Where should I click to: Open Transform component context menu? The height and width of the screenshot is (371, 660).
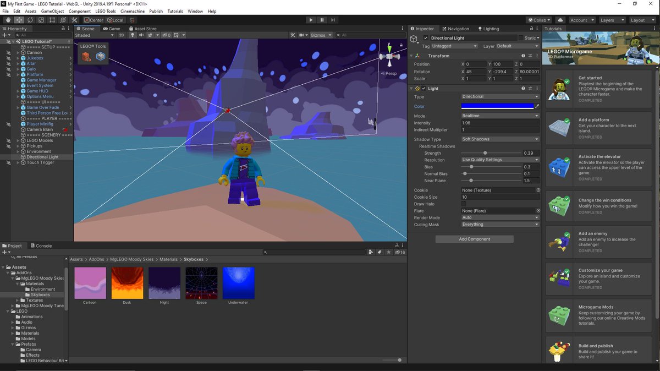point(537,56)
